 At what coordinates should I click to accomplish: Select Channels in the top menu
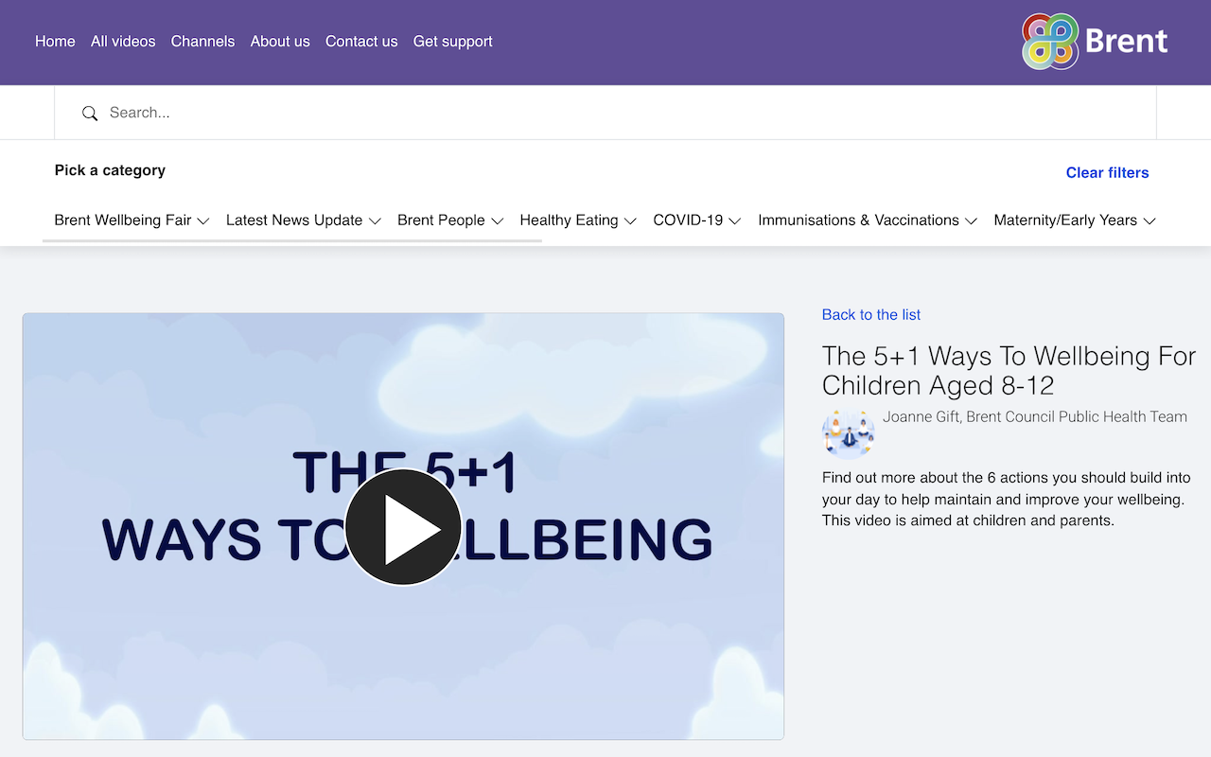pos(202,42)
